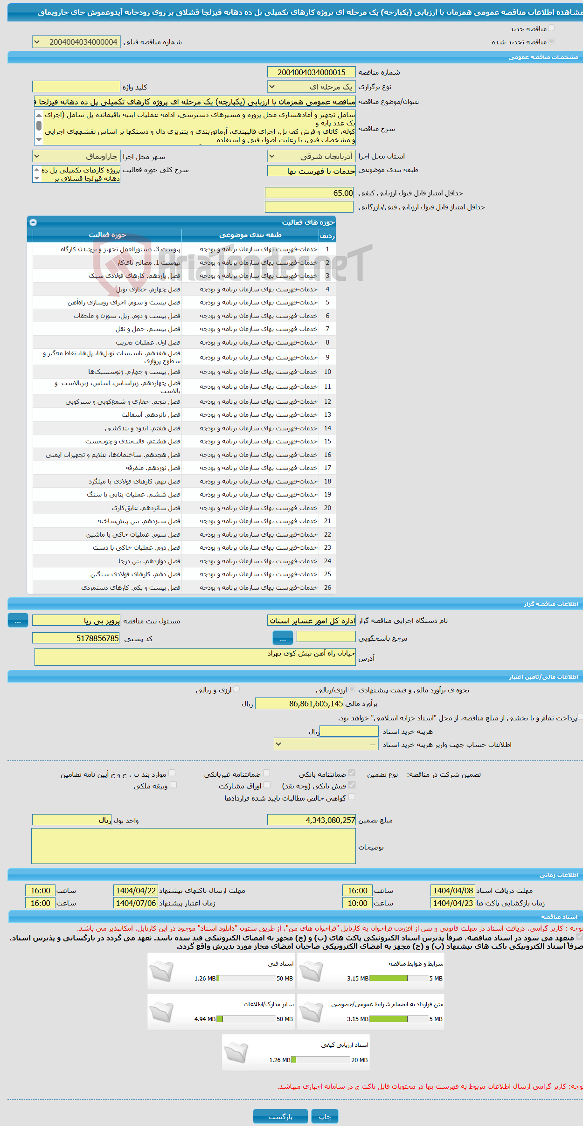Collapse the حوزه های فعالیت panel icon
The image size is (583, 1126).
point(33,222)
